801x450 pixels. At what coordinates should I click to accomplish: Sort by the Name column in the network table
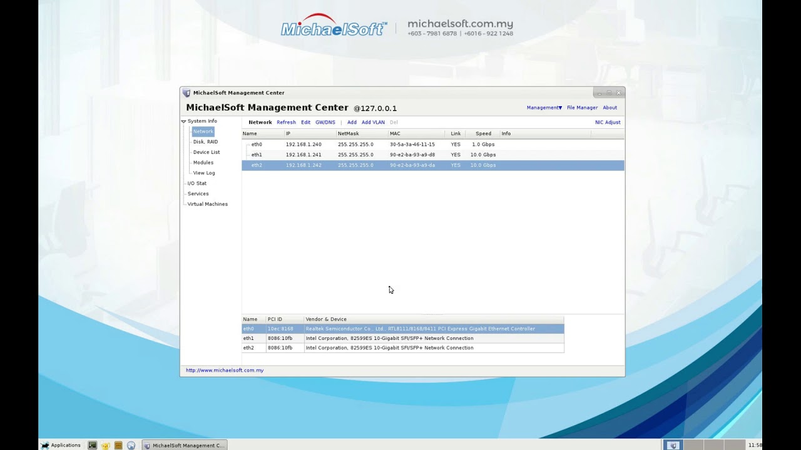coord(263,134)
